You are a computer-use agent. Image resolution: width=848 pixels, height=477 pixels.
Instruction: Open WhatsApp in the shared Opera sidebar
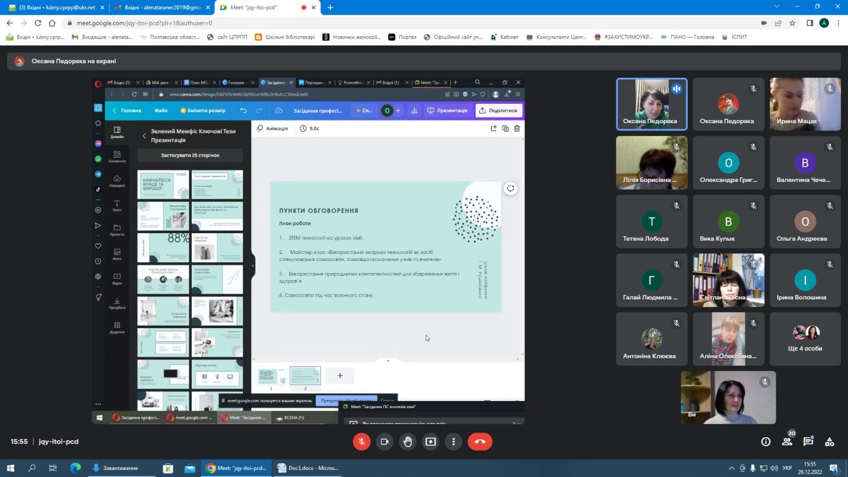[x=99, y=159]
